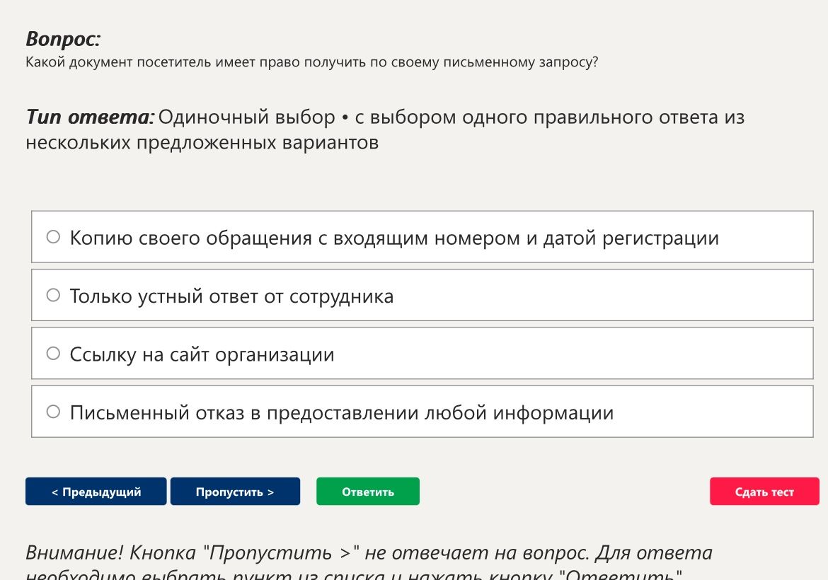Image resolution: width=828 pixels, height=580 pixels.
Task: Click answer text 'Только устный ответ от сотрудника'
Action: pyautogui.click(x=232, y=296)
